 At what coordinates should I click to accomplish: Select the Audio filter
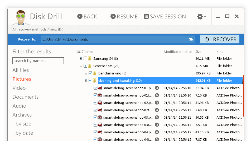click(19, 106)
